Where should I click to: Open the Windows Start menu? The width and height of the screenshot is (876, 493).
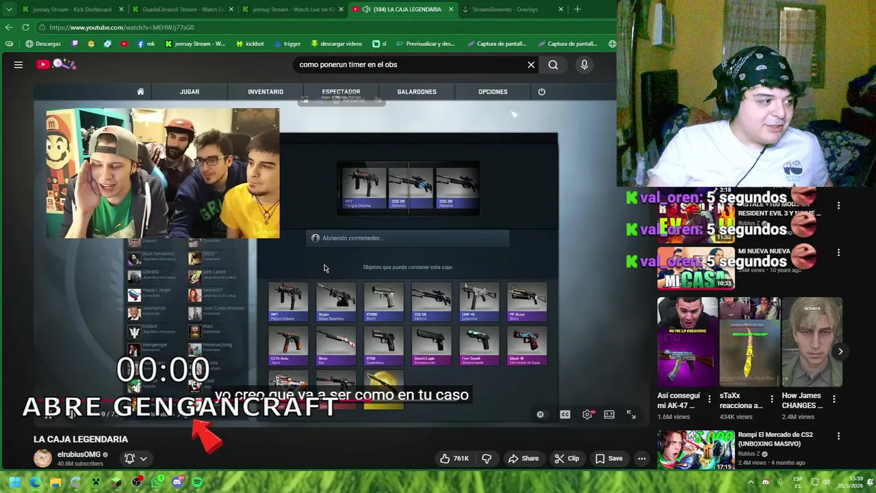point(15,482)
